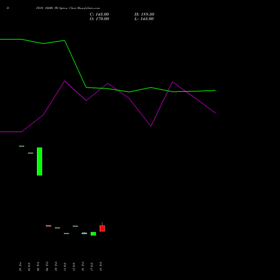Click the small red candlestick for 04 Feb
This screenshot has width=280, height=280.
[x=49, y=226]
